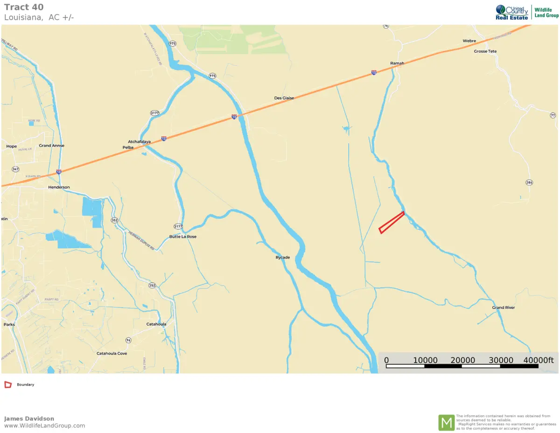
Task: Select the red tract boundary polygon
Action: click(392, 222)
